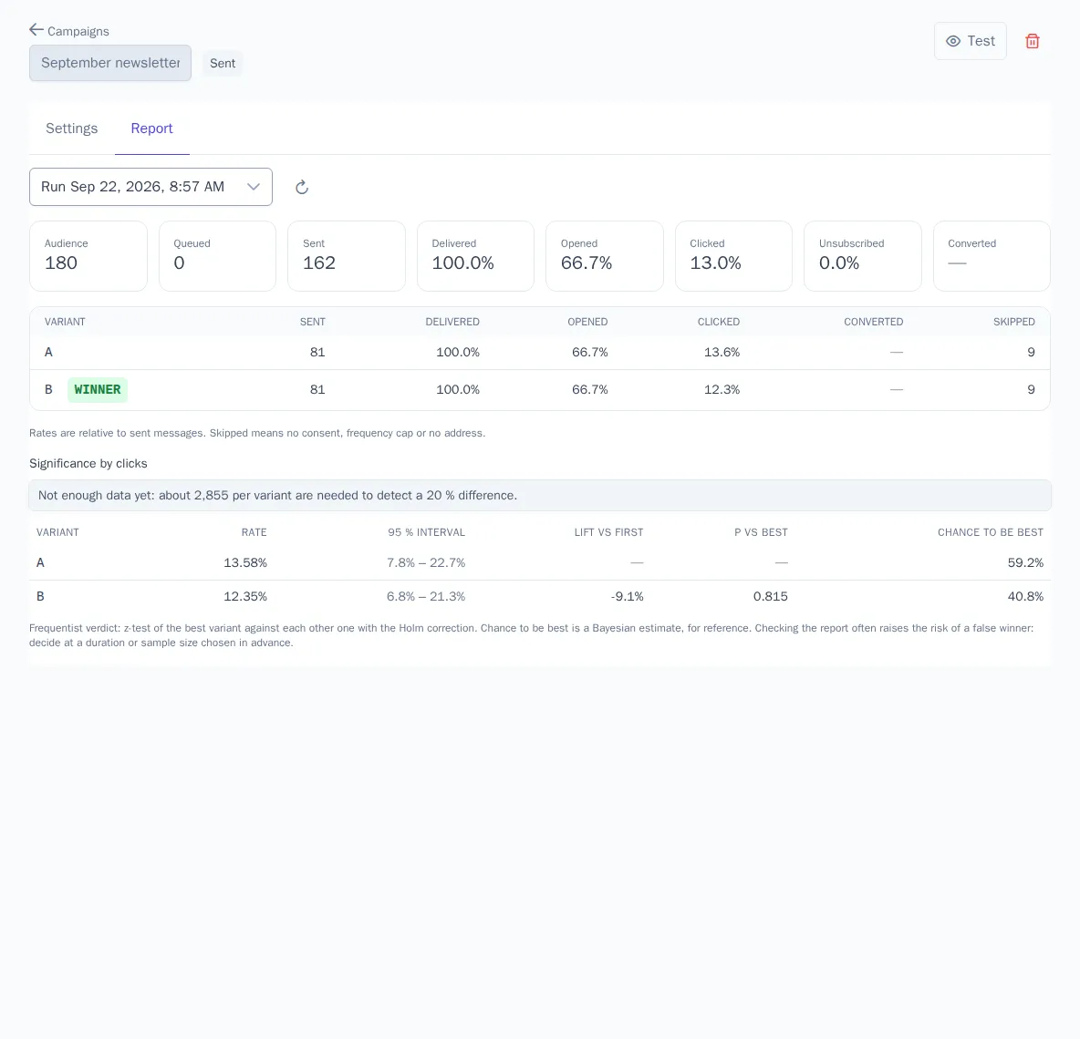Click the 40.8% chance to be best
The width and height of the screenshot is (1080, 1039).
[x=1025, y=597]
